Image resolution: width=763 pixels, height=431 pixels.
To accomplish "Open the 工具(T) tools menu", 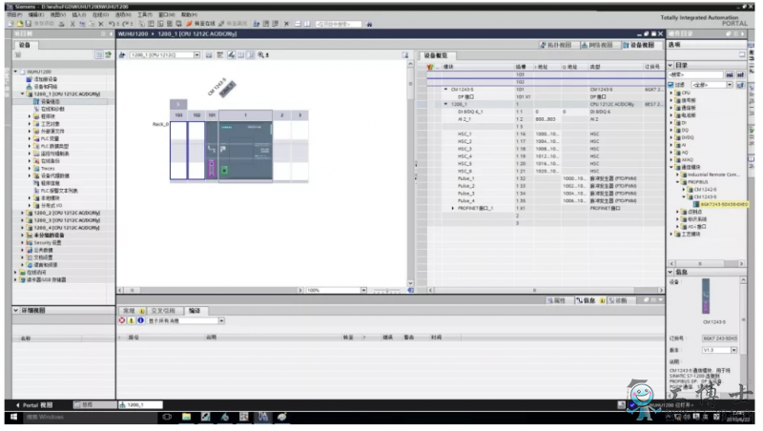I will click(x=145, y=15).
